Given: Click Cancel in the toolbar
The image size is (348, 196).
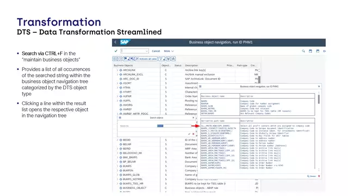Looking at the screenshot, I should point(156,51).
